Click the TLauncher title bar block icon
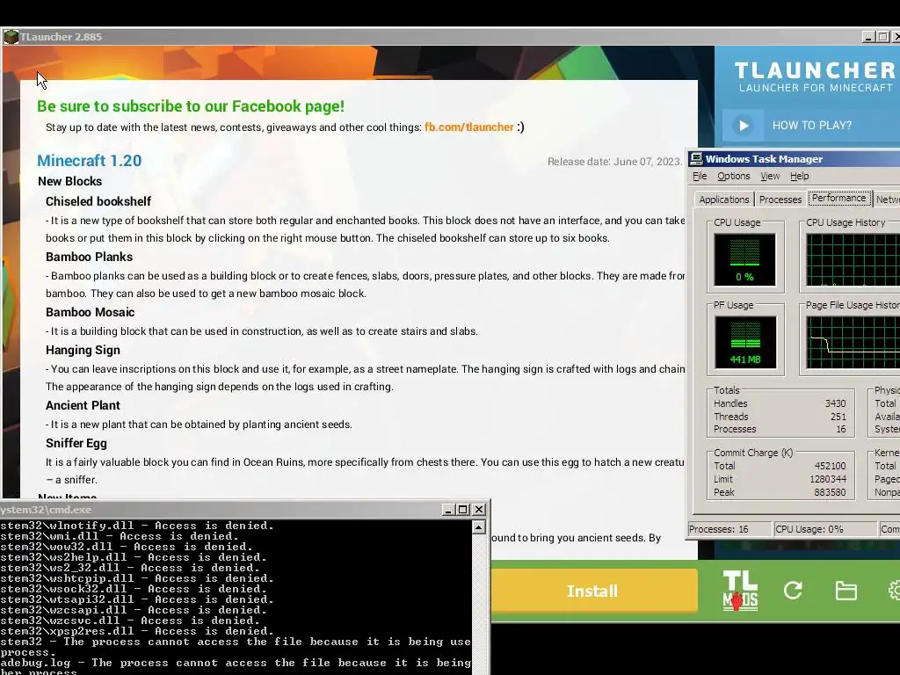Screen dimensions: 900x675 [11, 37]
